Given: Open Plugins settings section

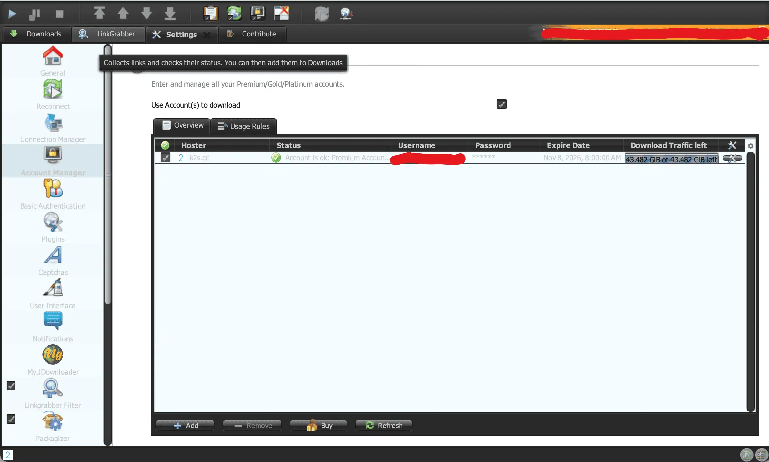Looking at the screenshot, I should [x=53, y=228].
